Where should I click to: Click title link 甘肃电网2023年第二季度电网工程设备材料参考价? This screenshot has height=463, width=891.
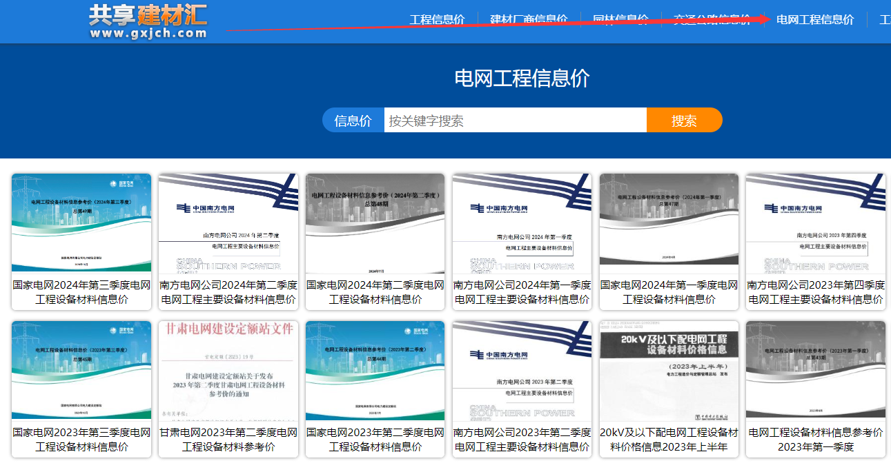coord(228,440)
